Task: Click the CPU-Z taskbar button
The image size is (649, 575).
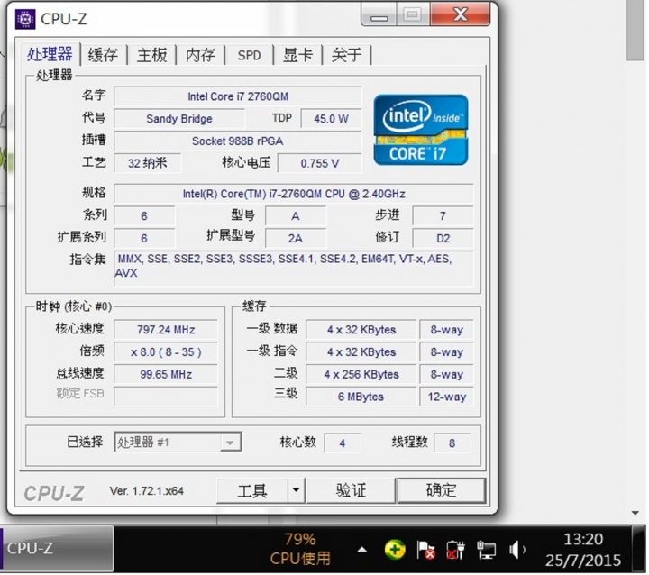Action: click(57, 549)
